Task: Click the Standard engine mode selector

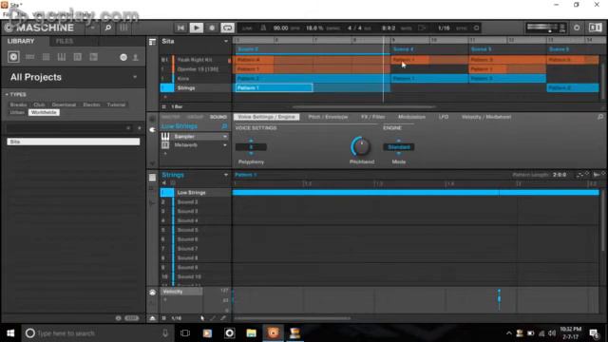Action: coord(399,147)
